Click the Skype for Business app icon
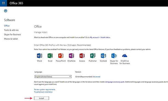Image resolution: width=168 pixels, height=101 pixels. click(x=114, y=56)
